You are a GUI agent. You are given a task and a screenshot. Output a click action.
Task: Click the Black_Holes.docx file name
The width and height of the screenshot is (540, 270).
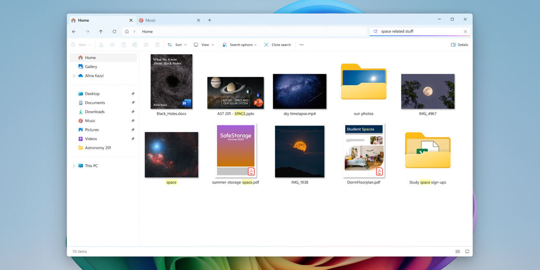pos(171,114)
